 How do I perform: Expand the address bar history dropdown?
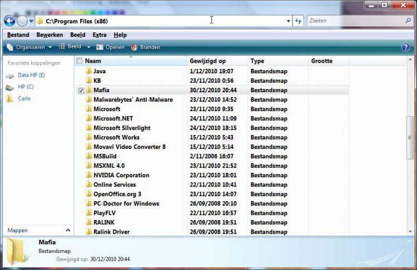(288, 21)
